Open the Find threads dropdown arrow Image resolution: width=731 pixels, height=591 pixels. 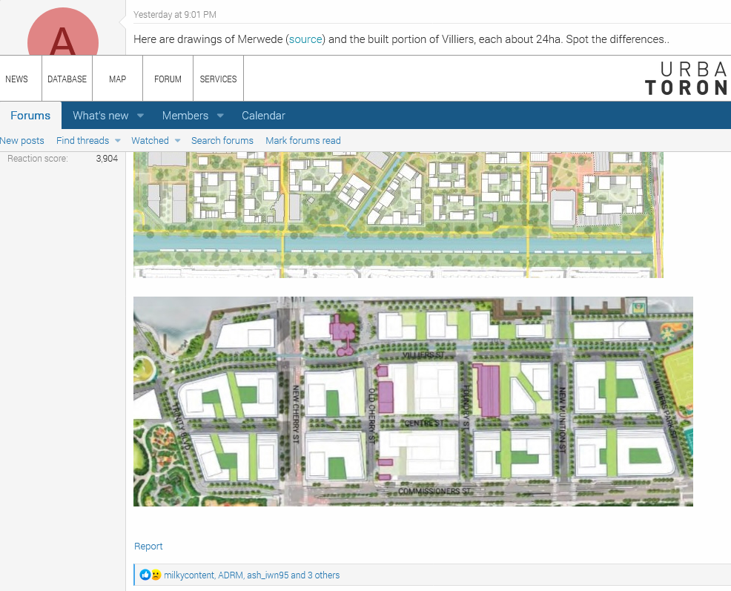click(117, 141)
